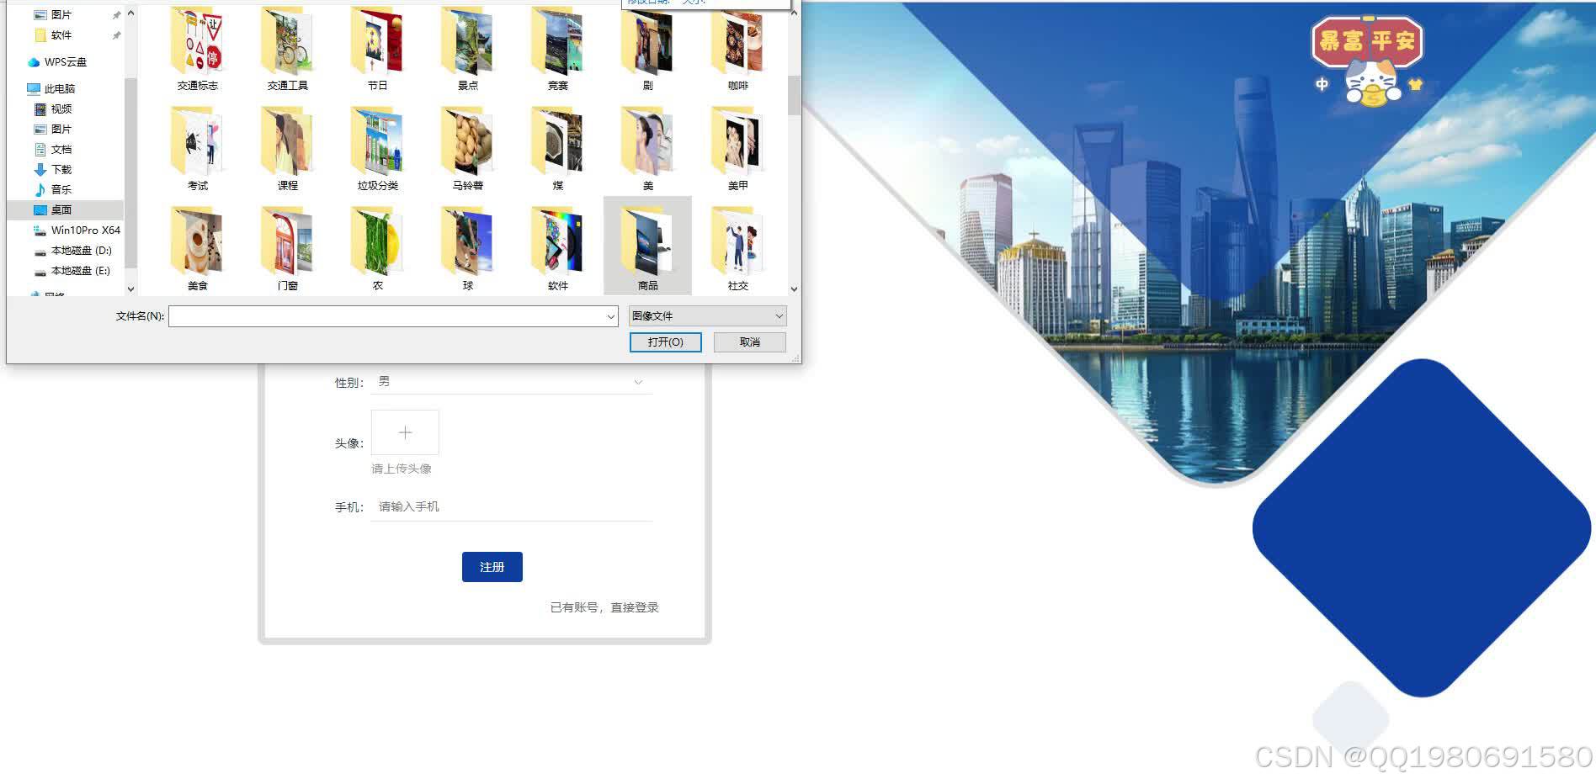Select the 美食 folder
Screen dimensions: 1596x784
(x=198, y=247)
